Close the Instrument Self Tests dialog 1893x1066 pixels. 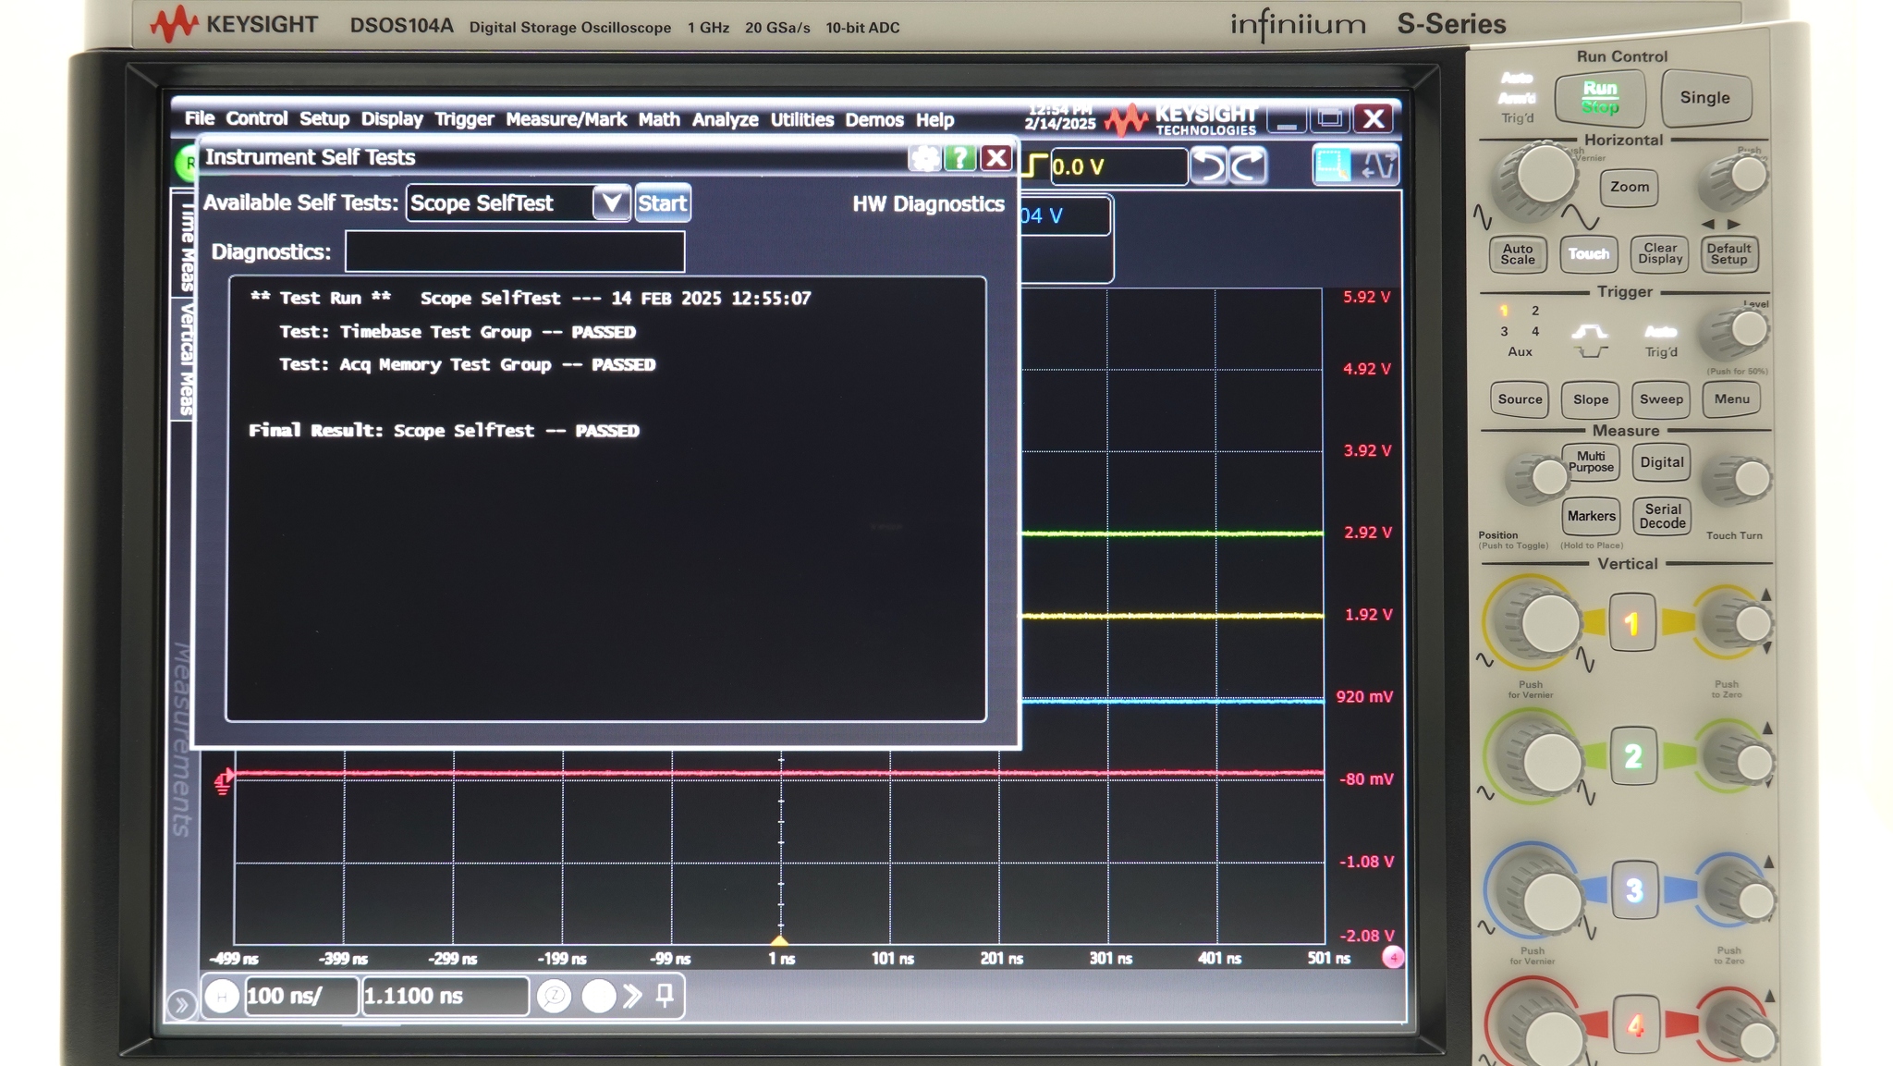click(x=995, y=158)
